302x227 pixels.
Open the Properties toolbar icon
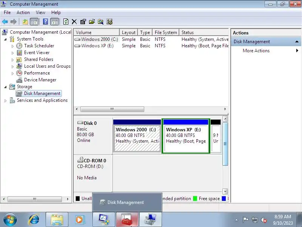point(83,22)
